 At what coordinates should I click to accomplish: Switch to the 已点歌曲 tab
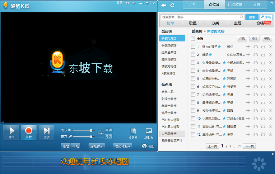(x=235, y=4)
